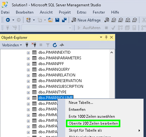Viewport: 146px width, 137px height.
Task: Click the parse checkmark icon
Action: pos(113,28)
